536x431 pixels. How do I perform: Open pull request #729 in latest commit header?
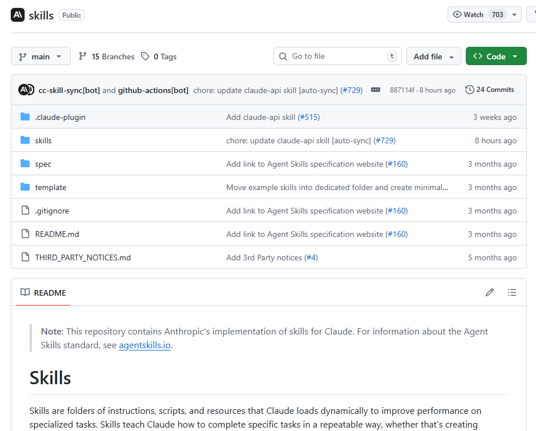(x=352, y=90)
